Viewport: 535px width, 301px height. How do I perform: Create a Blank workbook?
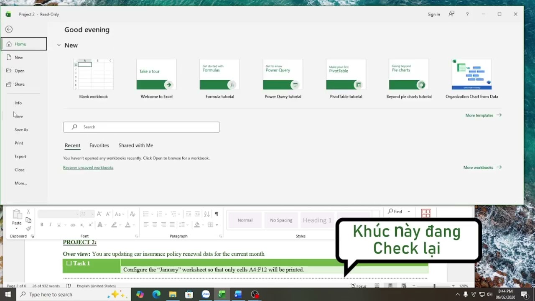94,79
